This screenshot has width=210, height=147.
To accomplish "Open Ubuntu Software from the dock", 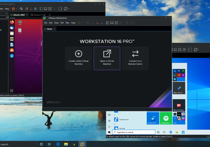I will (12, 50).
